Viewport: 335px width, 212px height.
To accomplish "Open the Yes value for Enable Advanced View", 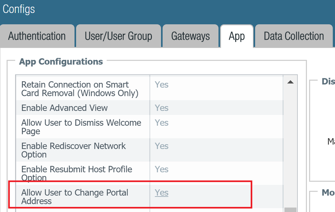I will (x=162, y=108).
